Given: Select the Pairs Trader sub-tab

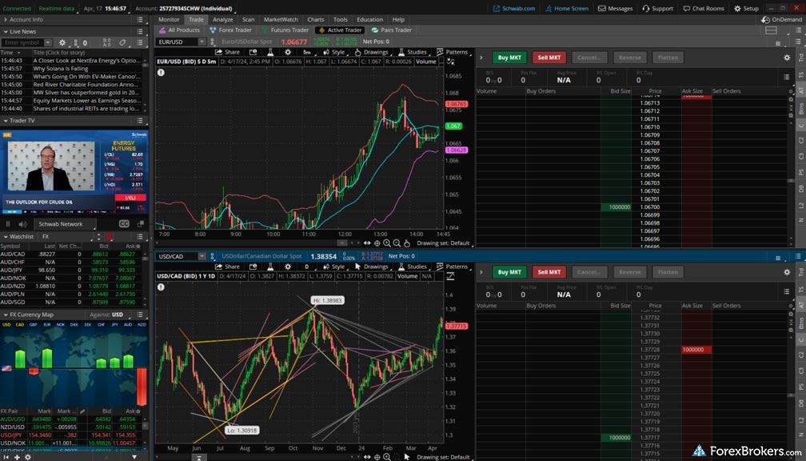Looking at the screenshot, I should [391, 30].
